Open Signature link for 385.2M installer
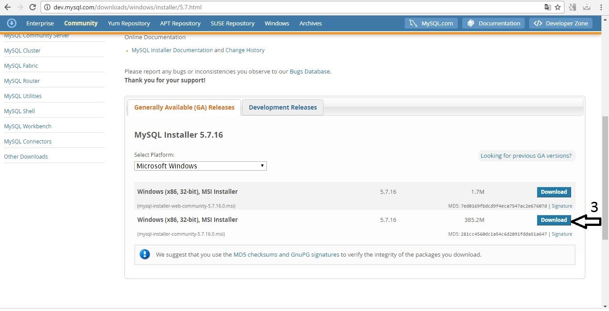 click(562, 234)
